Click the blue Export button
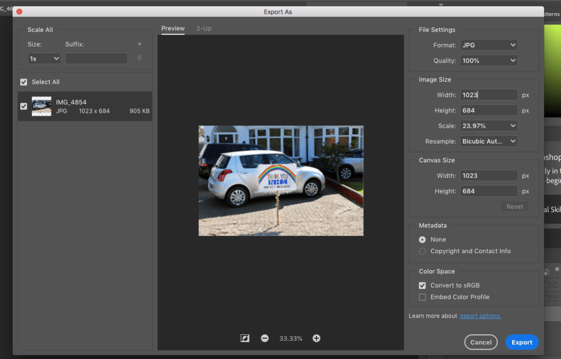 click(x=522, y=342)
